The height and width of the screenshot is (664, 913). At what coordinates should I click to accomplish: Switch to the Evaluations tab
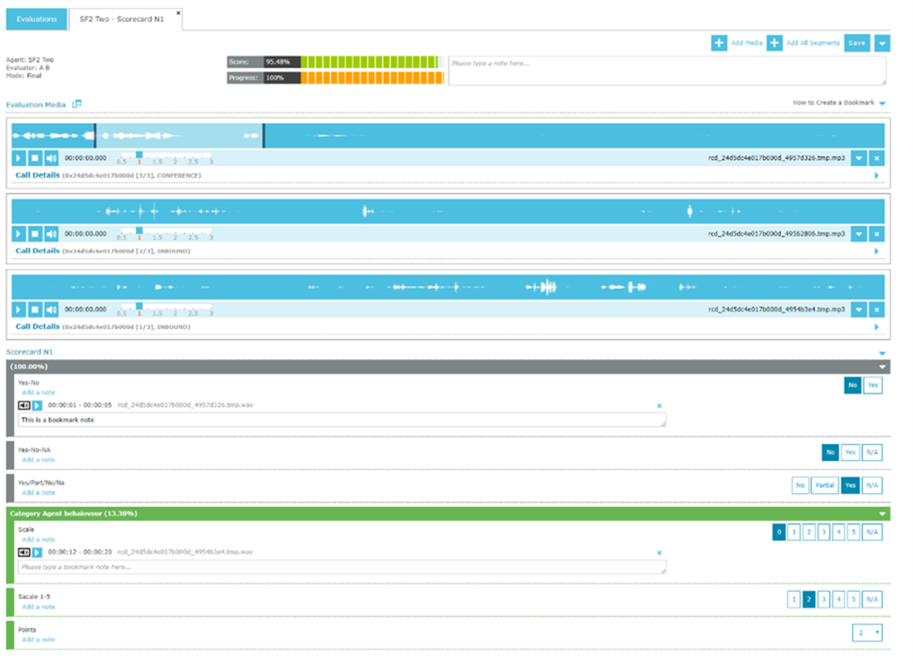(x=36, y=18)
